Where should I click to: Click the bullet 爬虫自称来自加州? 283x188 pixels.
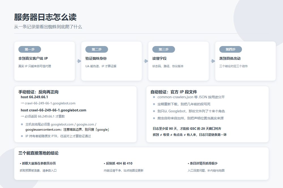[x=188, y=118]
